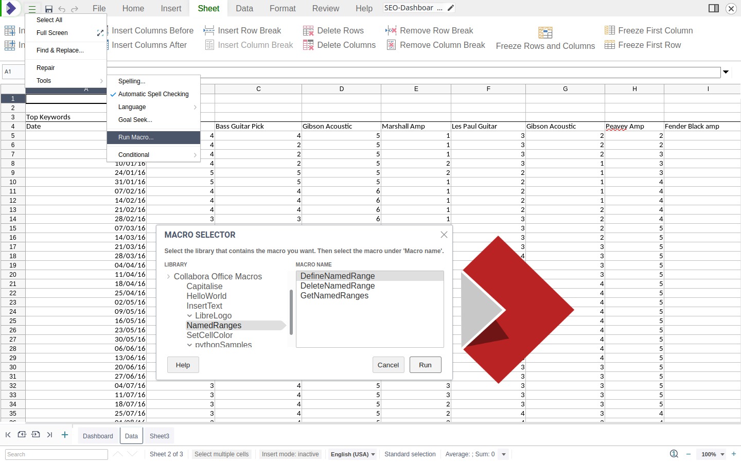Open the Language submenu

153,107
